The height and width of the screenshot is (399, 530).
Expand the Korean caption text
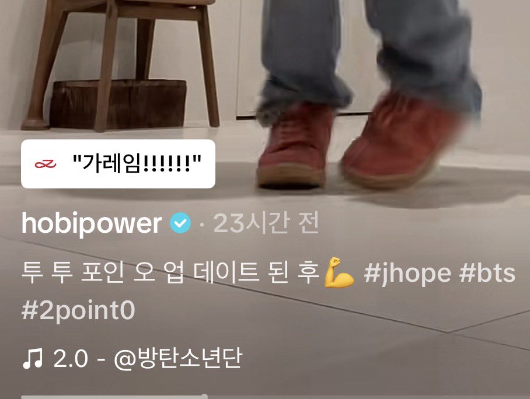170,272
